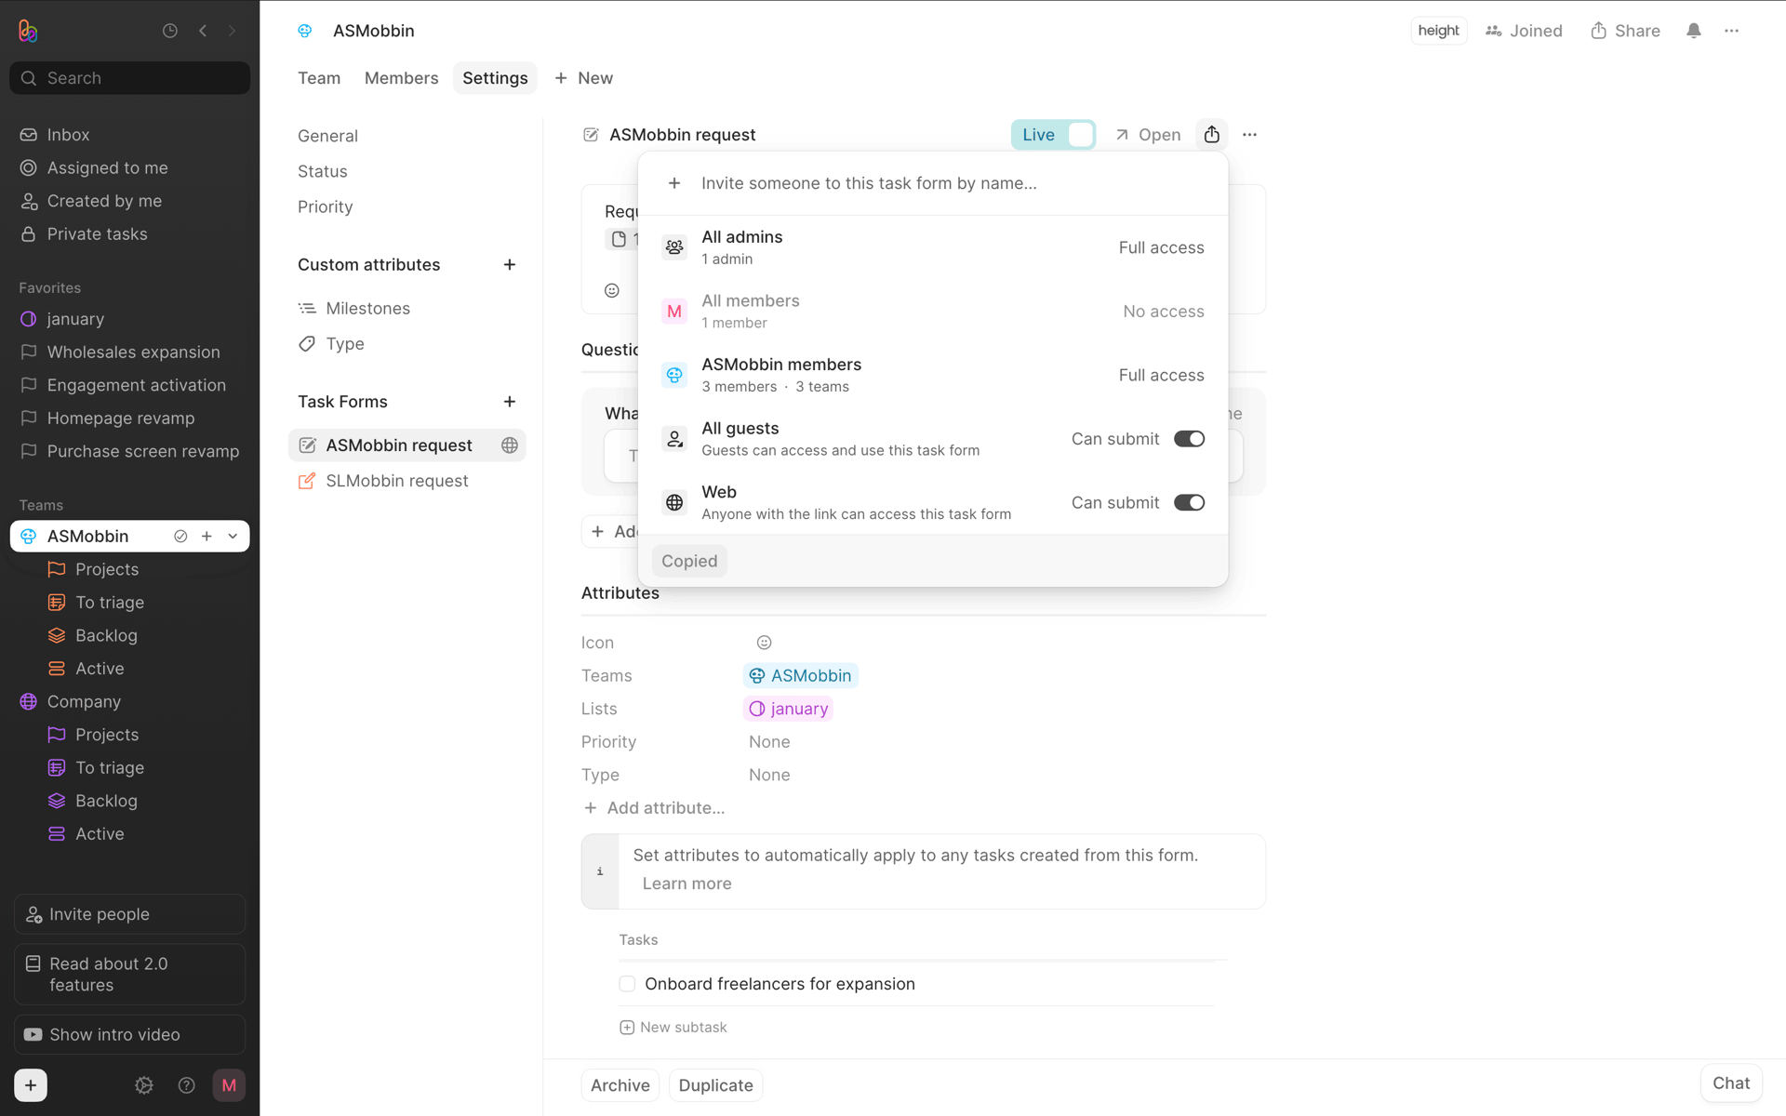Click the Height logo in the sidebar
The width and height of the screenshot is (1786, 1116).
tap(28, 31)
